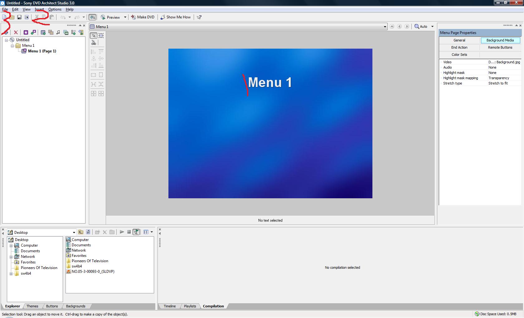
Task: Switch to the Backgrounds tab
Action: pyautogui.click(x=76, y=306)
